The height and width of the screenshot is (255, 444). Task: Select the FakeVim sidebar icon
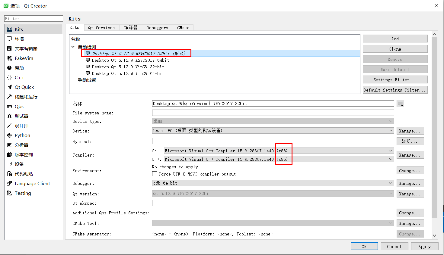coord(9,58)
